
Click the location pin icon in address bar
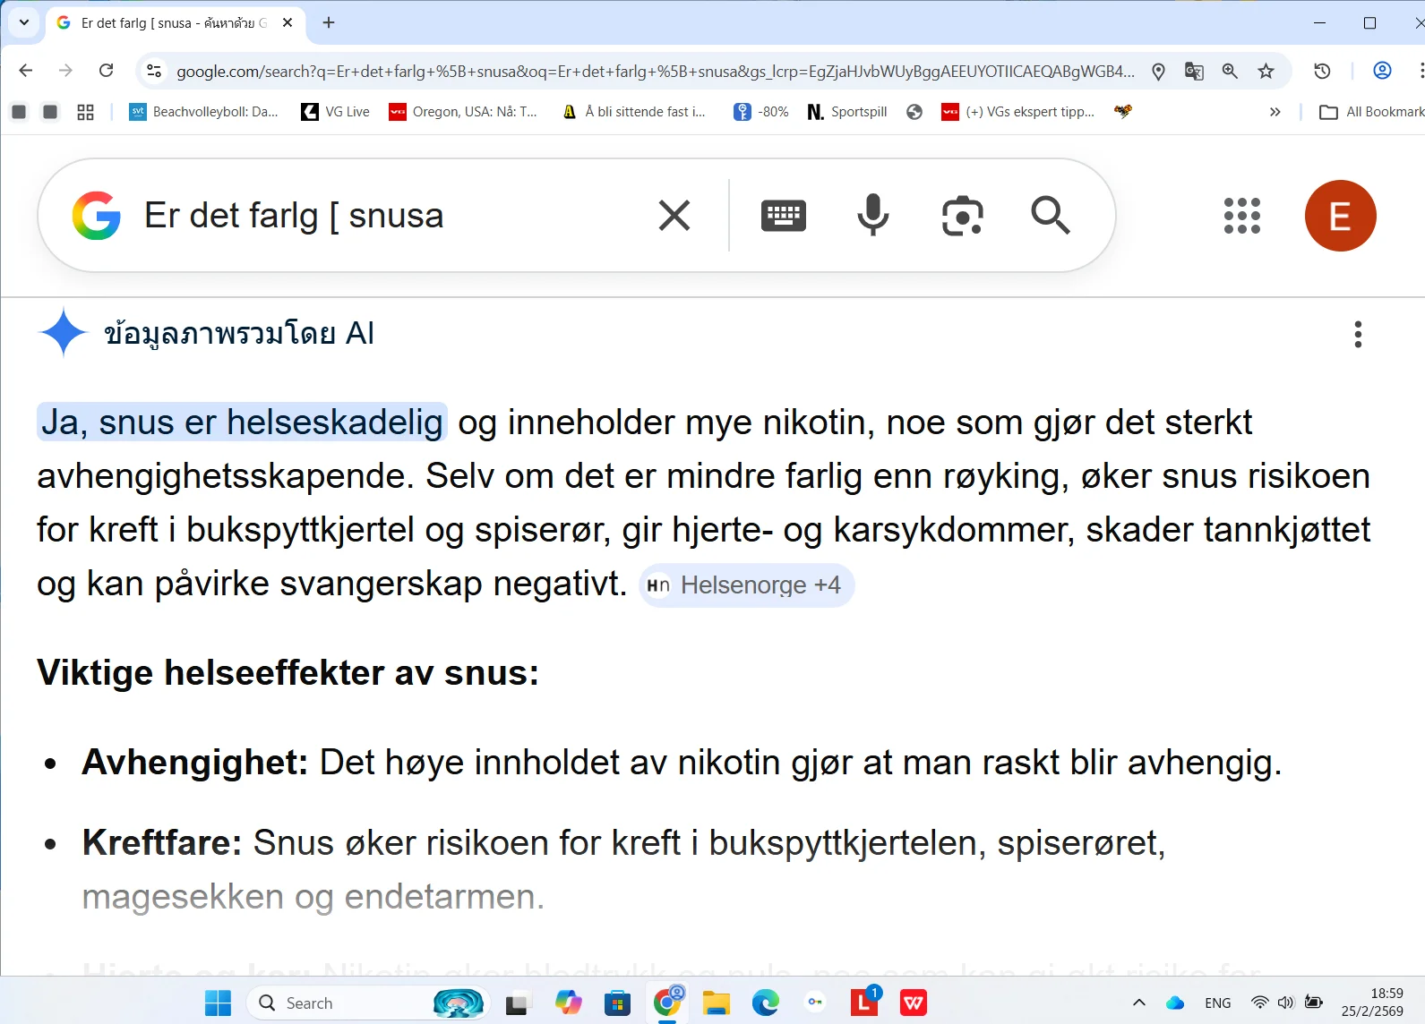coord(1158,72)
